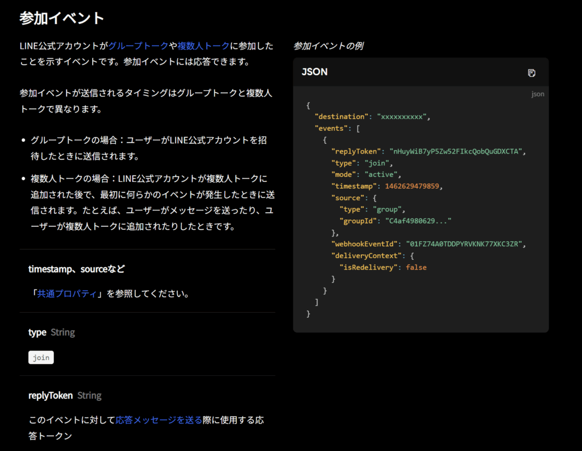The height and width of the screenshot is (451, 582).
Task: Open the 複数人トーク link in the intro
Action: [x=203, y=45]
